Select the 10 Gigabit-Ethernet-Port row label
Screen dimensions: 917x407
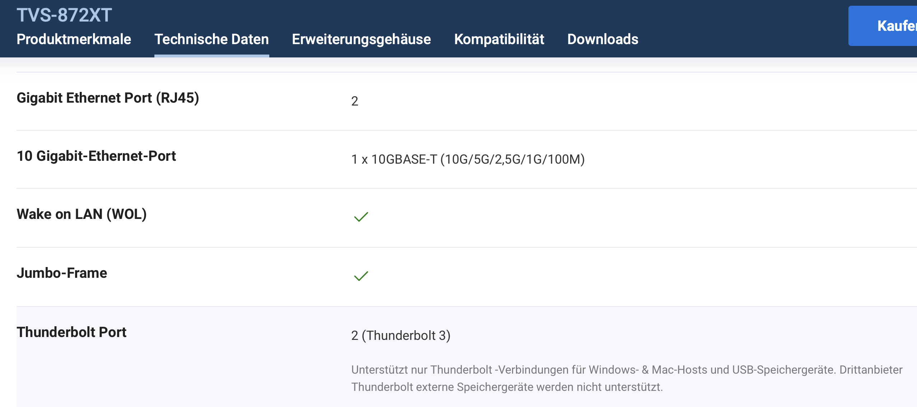[96, 156]
